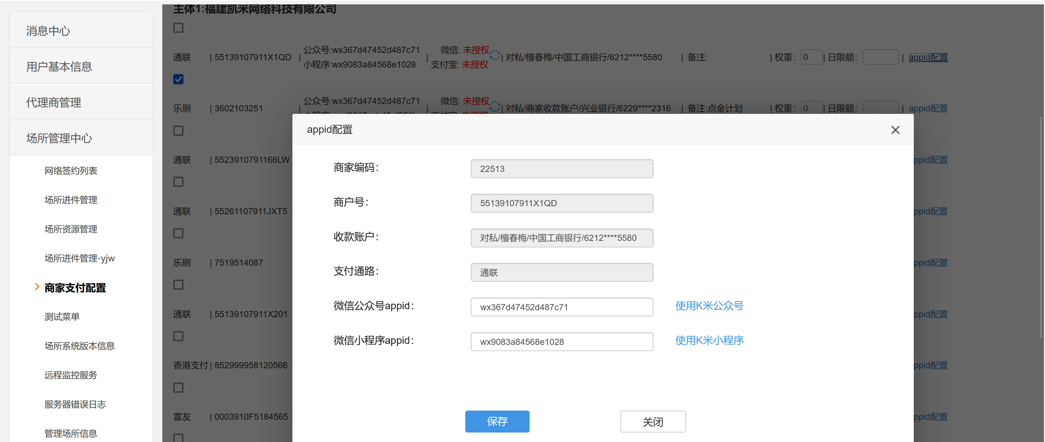Expand 代理商管理 sidebar section

[81, 102]
